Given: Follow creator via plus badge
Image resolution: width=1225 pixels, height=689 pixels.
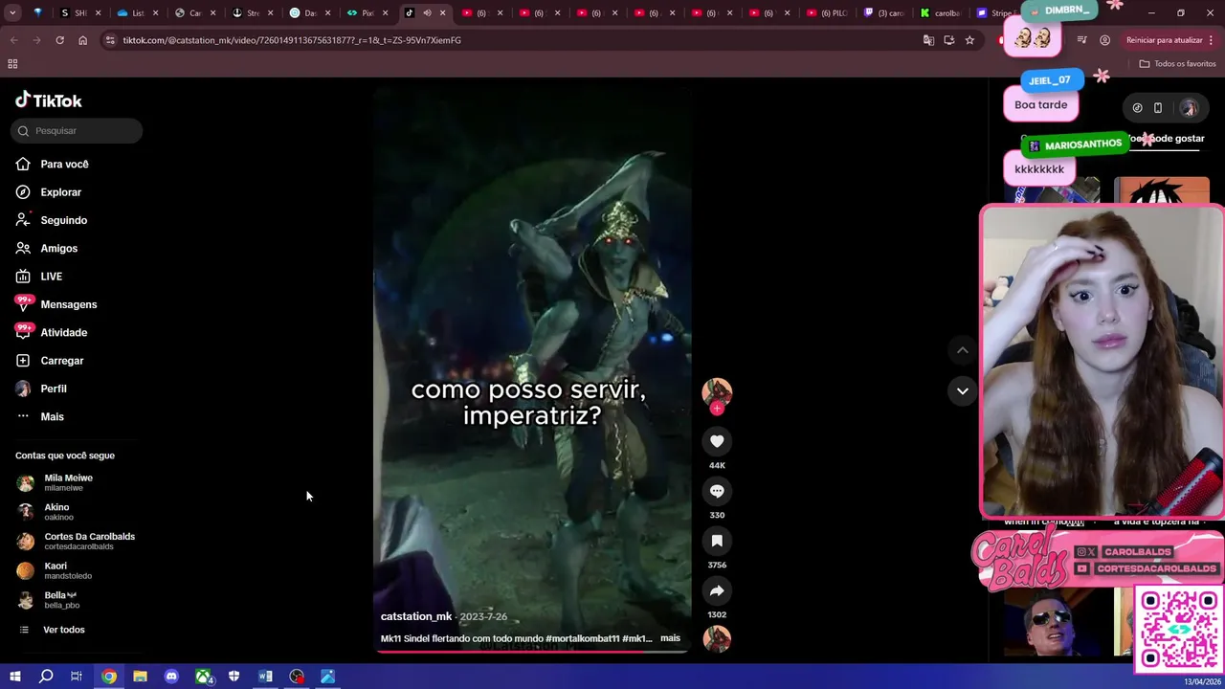Looking at the screenshot, I should coord(717,409).
